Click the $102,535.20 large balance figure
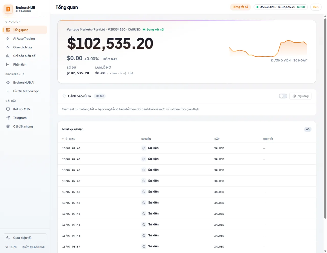 (x=110, y=44)
